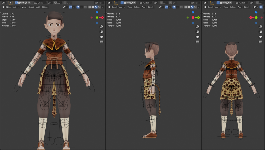Open View menu in left viewport
The image size is (265, 150).
click(x=24, y=7)
